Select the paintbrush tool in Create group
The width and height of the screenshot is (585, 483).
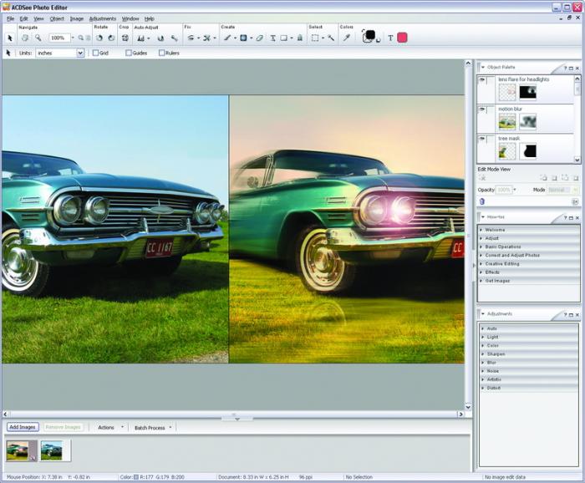pos(227,38)
